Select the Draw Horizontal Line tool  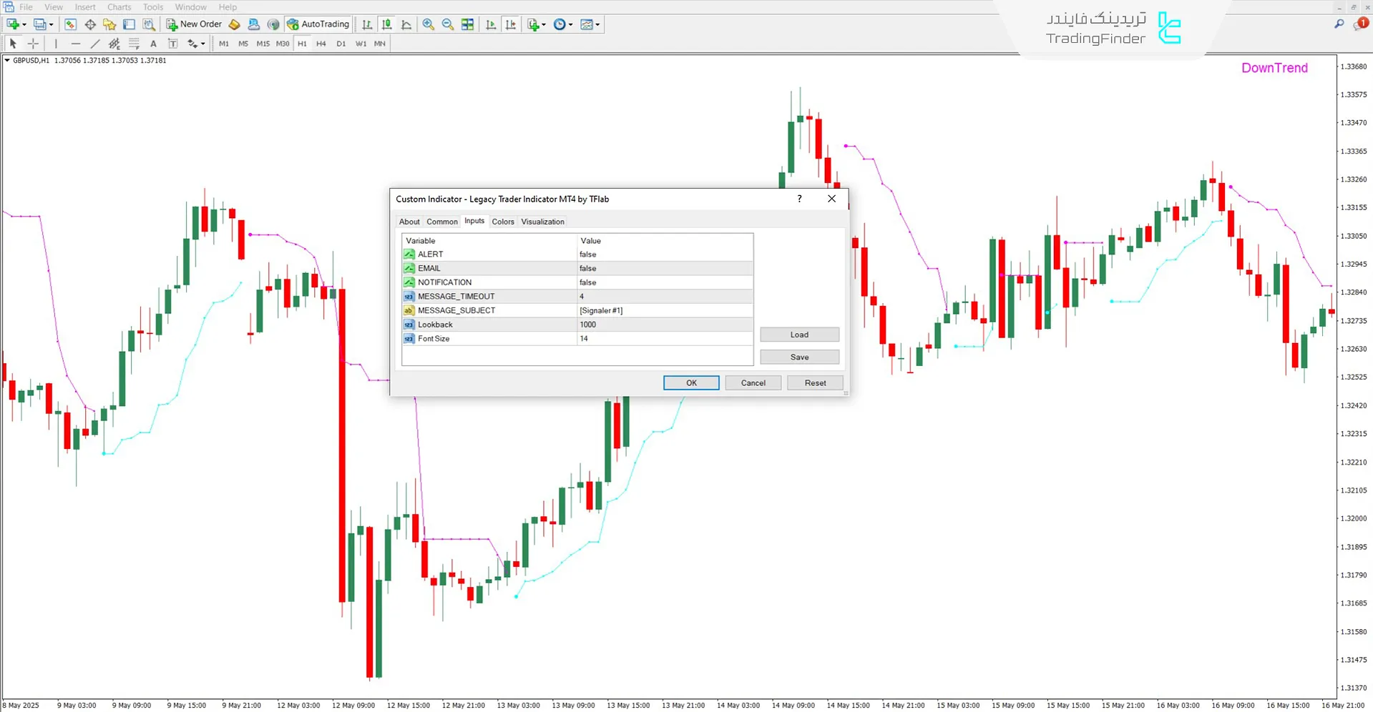tap(76, 44)
